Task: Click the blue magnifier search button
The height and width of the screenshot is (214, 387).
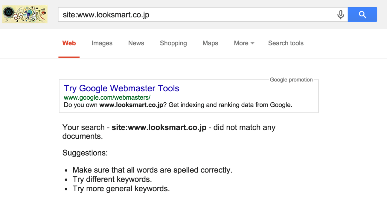Action: 362,15
